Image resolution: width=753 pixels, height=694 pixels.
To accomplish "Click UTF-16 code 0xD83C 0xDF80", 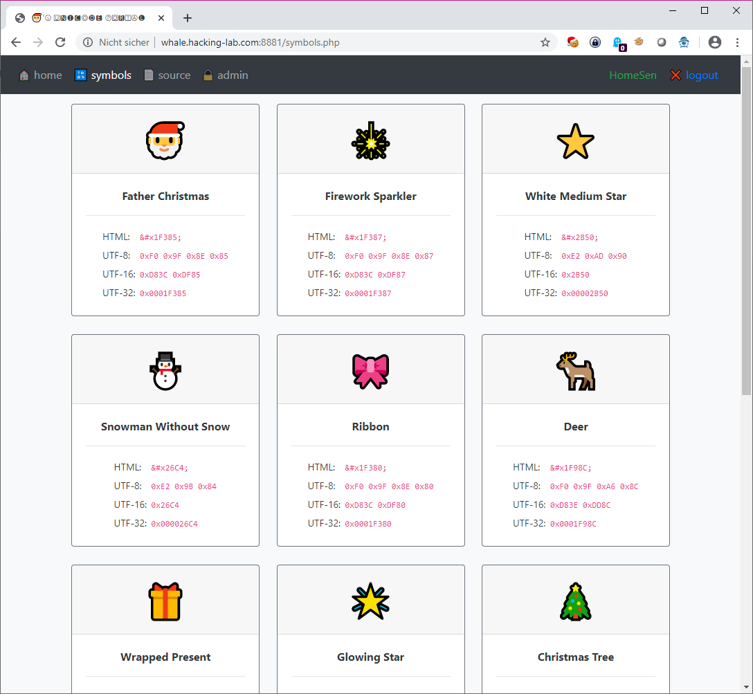I will pos(375,505).
